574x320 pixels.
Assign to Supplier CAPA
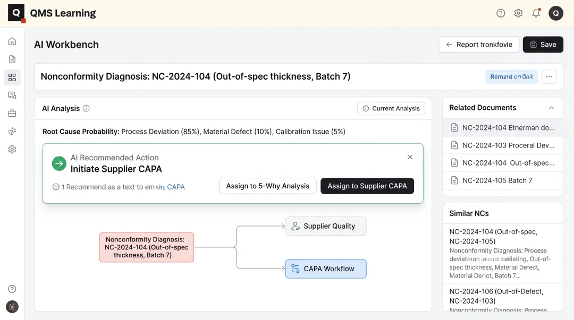(x=367, y=186)
